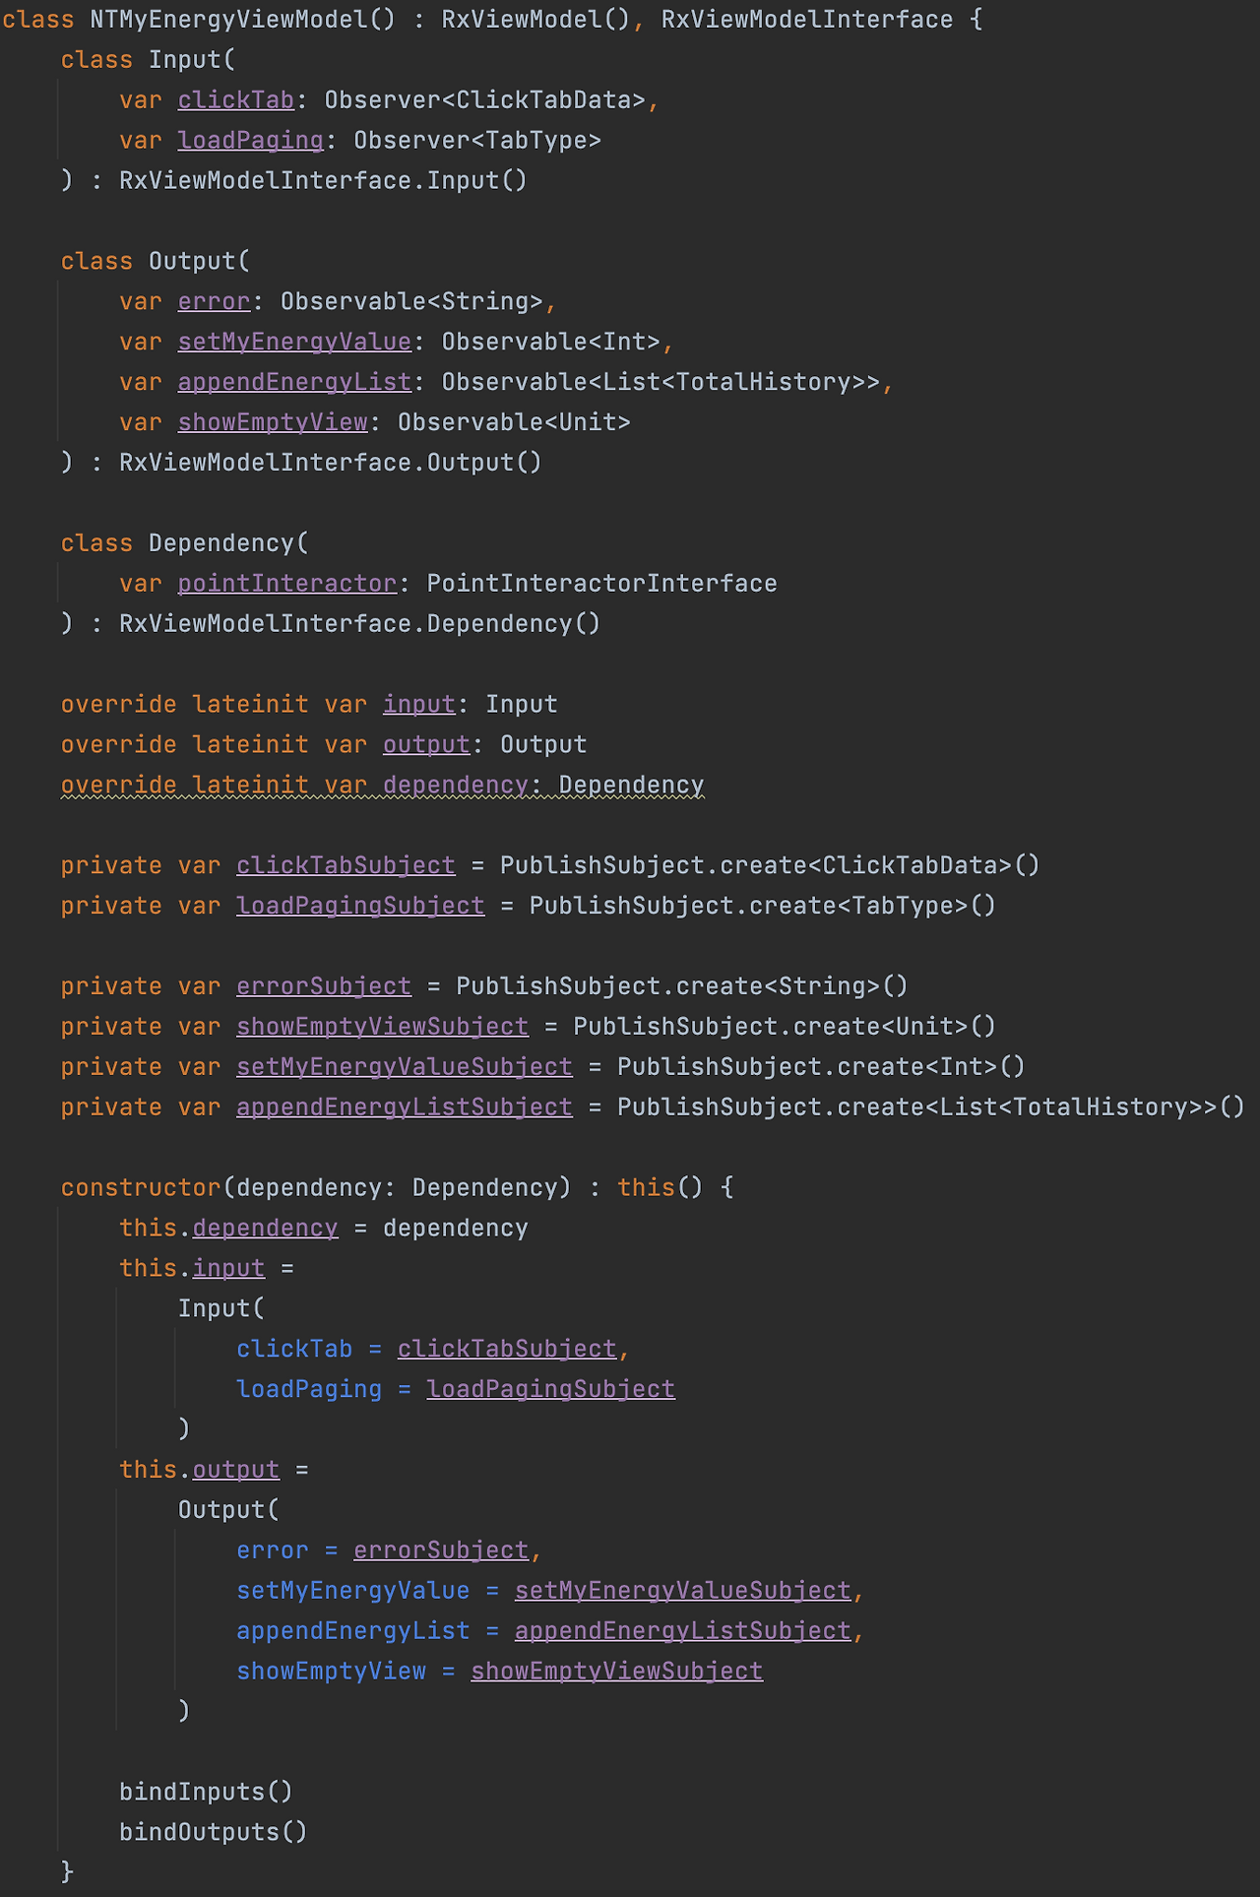This screenshot has height=1897, width=1260.
Task: Click clickTabSubject private variable declaration
Action: coord(346,865)
